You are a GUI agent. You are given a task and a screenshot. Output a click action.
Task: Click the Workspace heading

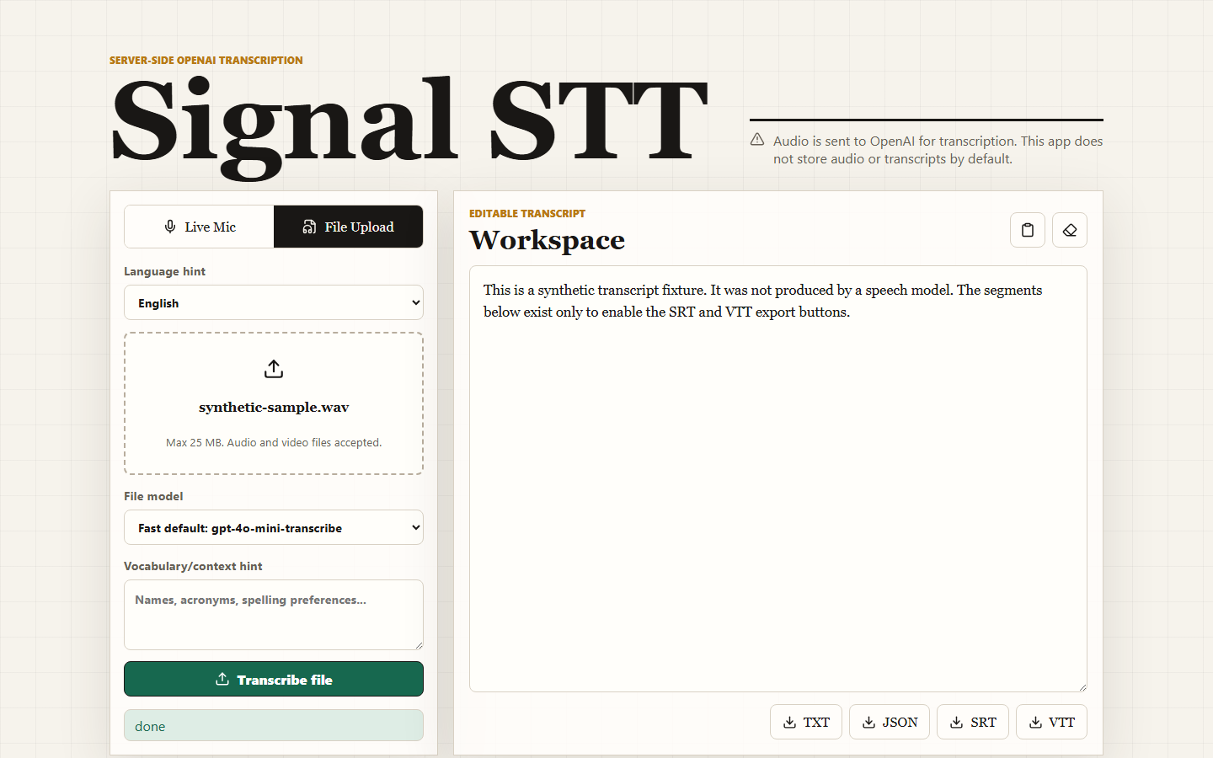tap(547, 240)
